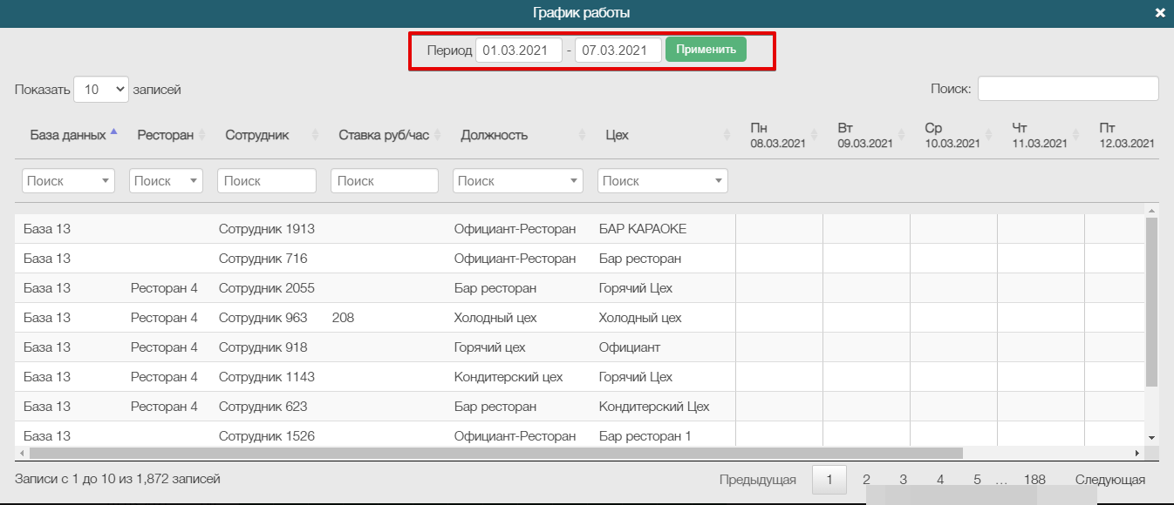Image resolution: width=1174 pixels, height=505 pixels.
Task: Click the period start date field
Action: click(x=519, y=50)
